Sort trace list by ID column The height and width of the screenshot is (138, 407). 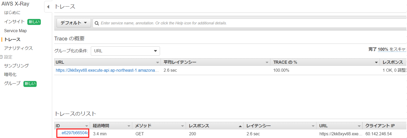pos(72,126)
